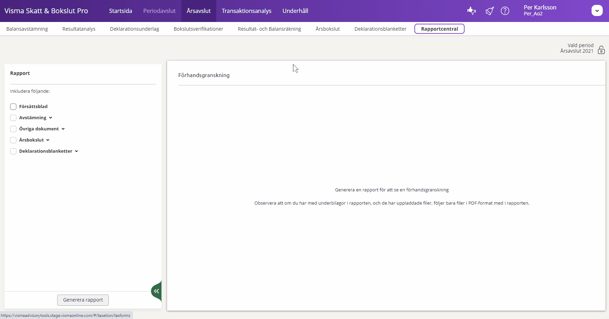Open help with the question mark icon

[x=505, y=11]
